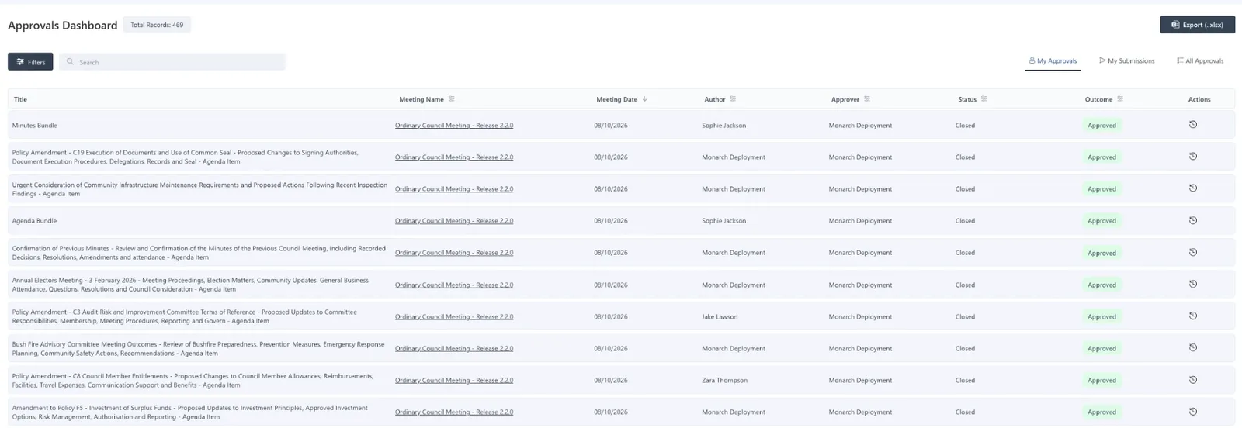Screen dimensions: 1242x428
Task: Select the Agenda Bundle title
Action: coord(34,220)
